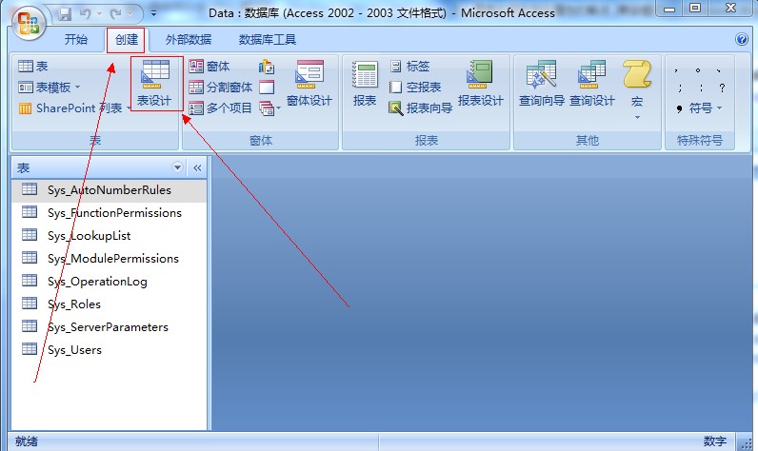Image resolution: width=758 pixels, height=451 pixels.
Task: Open the Office Button menu
Action: 28,23
